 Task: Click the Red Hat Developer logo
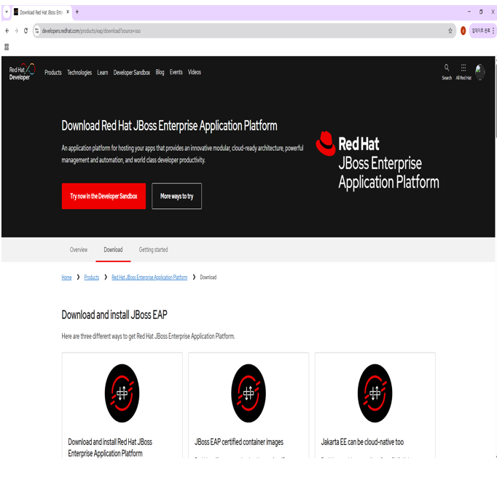pyautogui.click(x=22, y=72)
